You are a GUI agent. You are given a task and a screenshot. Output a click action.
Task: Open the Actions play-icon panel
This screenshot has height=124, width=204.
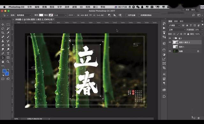[x=164, y=28]
